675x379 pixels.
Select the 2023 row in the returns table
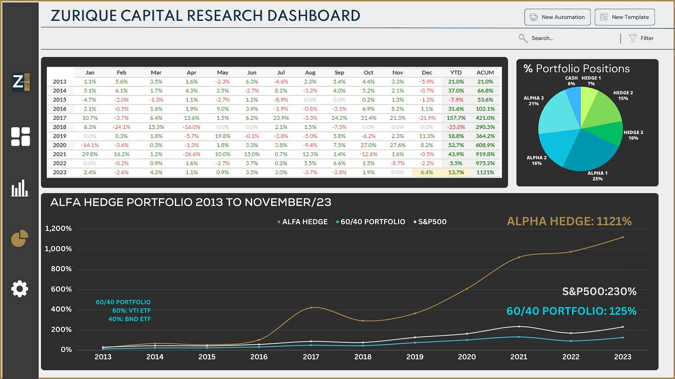click(x=61, y=172)
